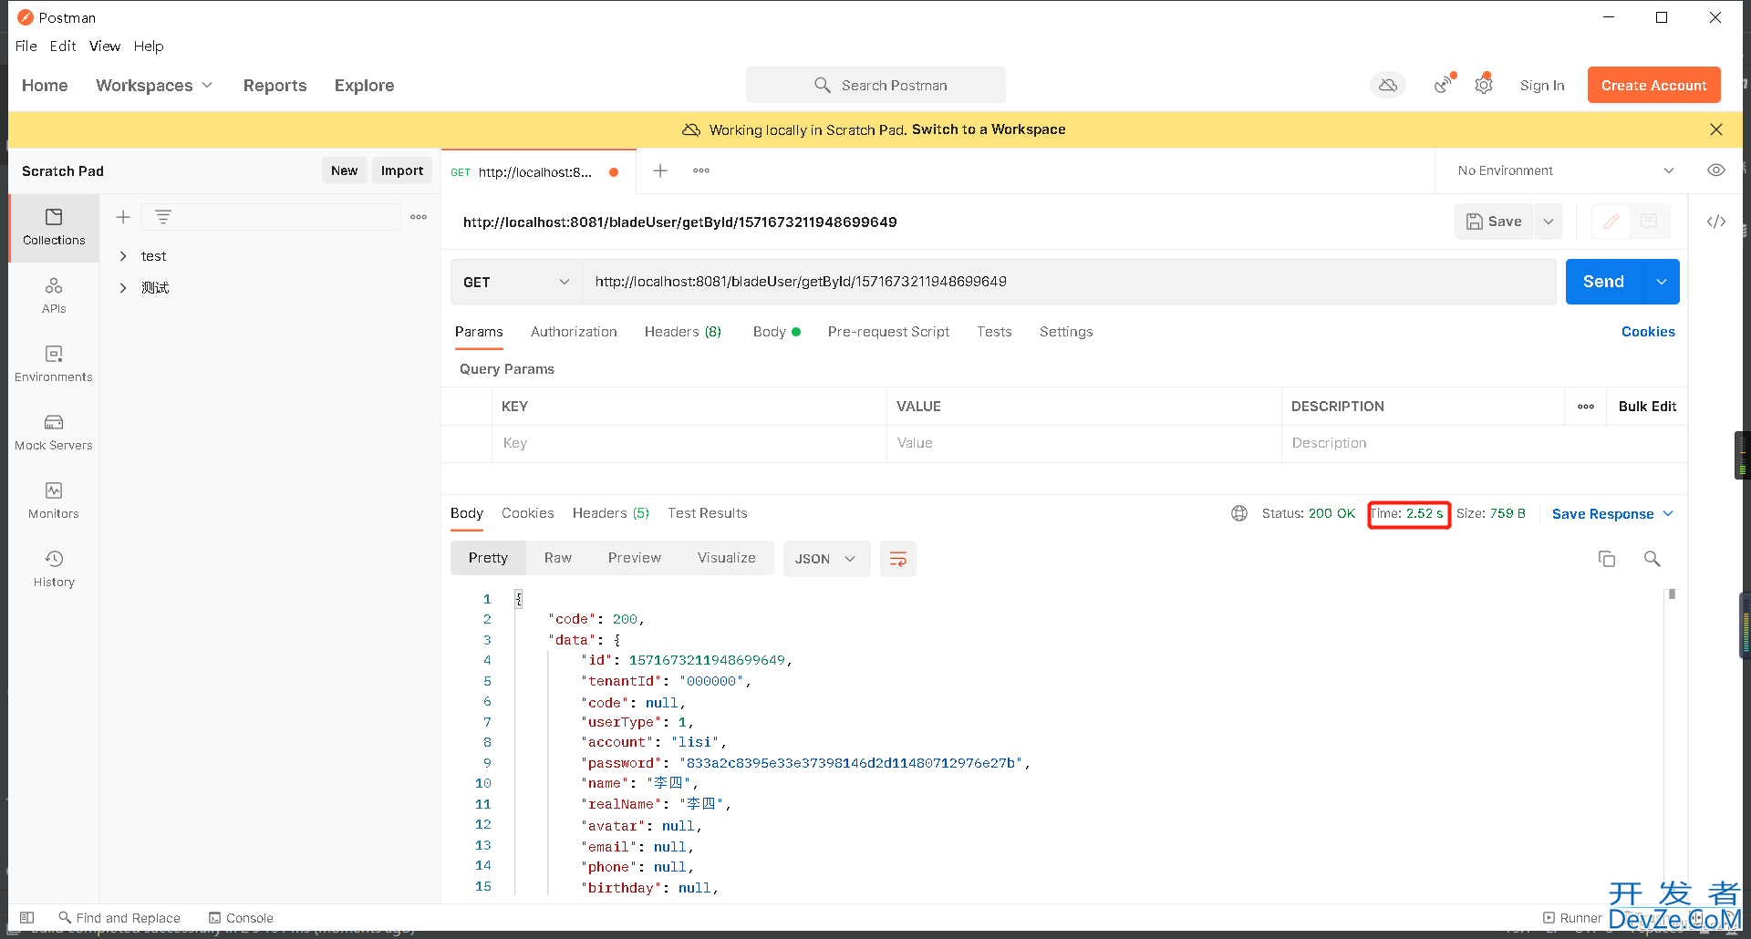Viewport: 1751px width, 939px height.
Task: Click the collections filter icon
Action: (x=163, y=217)
